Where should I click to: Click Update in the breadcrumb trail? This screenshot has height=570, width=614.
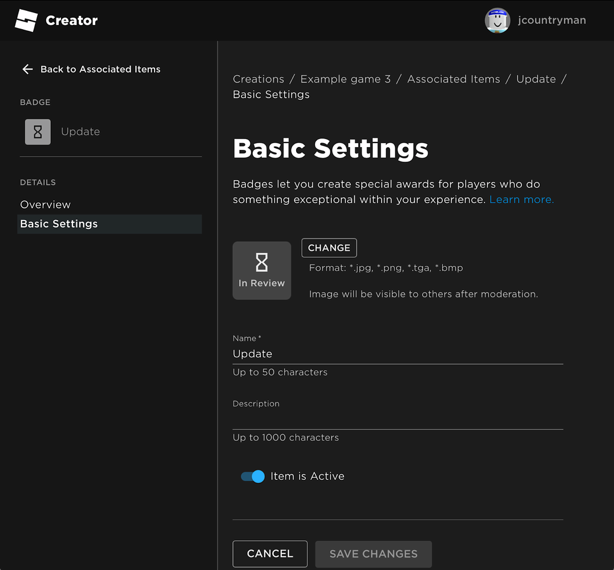pyautogui.click(x=535, y=79)
